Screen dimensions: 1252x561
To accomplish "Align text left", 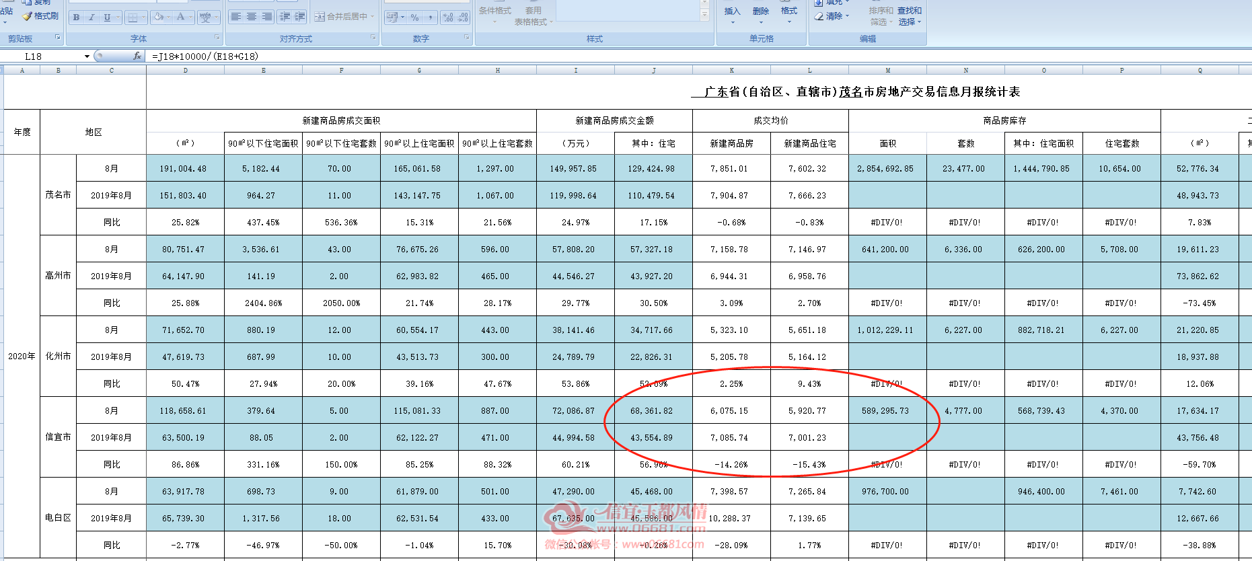I will [236, 17].
